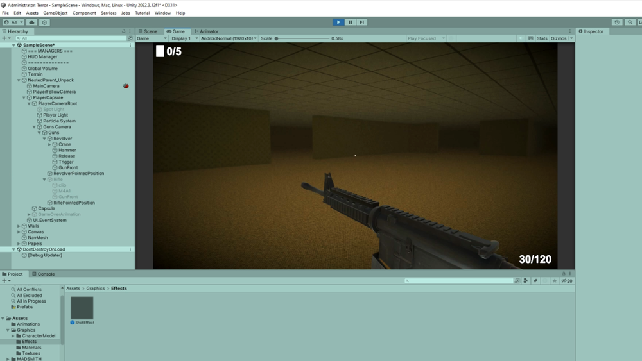The image size is (642, 361).
Task: Open the version control settings icon
Action: (x=44, y=22)
